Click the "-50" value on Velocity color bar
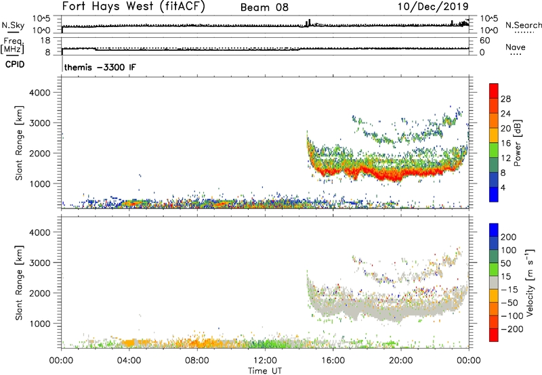 click(x=509, y=303)
